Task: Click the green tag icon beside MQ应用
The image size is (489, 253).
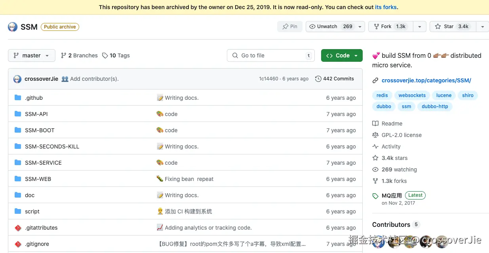Action: [x=375, y=196]
